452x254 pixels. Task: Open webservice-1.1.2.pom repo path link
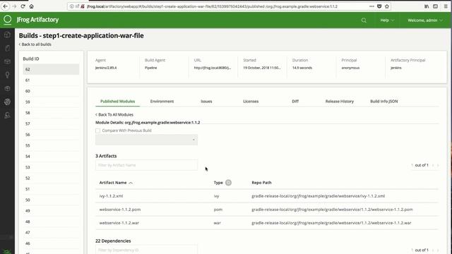(332, 210)
